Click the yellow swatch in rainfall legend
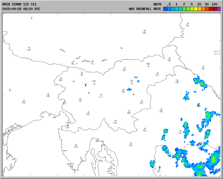 coord(196,9)
